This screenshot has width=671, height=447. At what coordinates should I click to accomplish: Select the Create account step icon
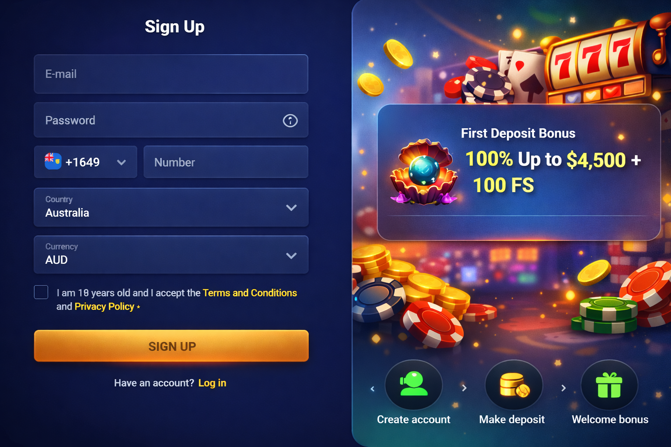point(413,385)
